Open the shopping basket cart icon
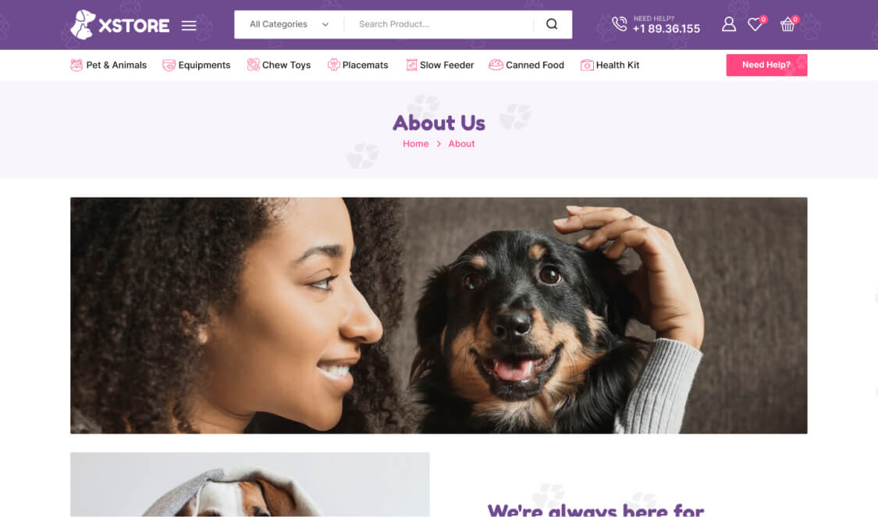The image size is (878, 517). pyautogui.click(x=787, y=24)
